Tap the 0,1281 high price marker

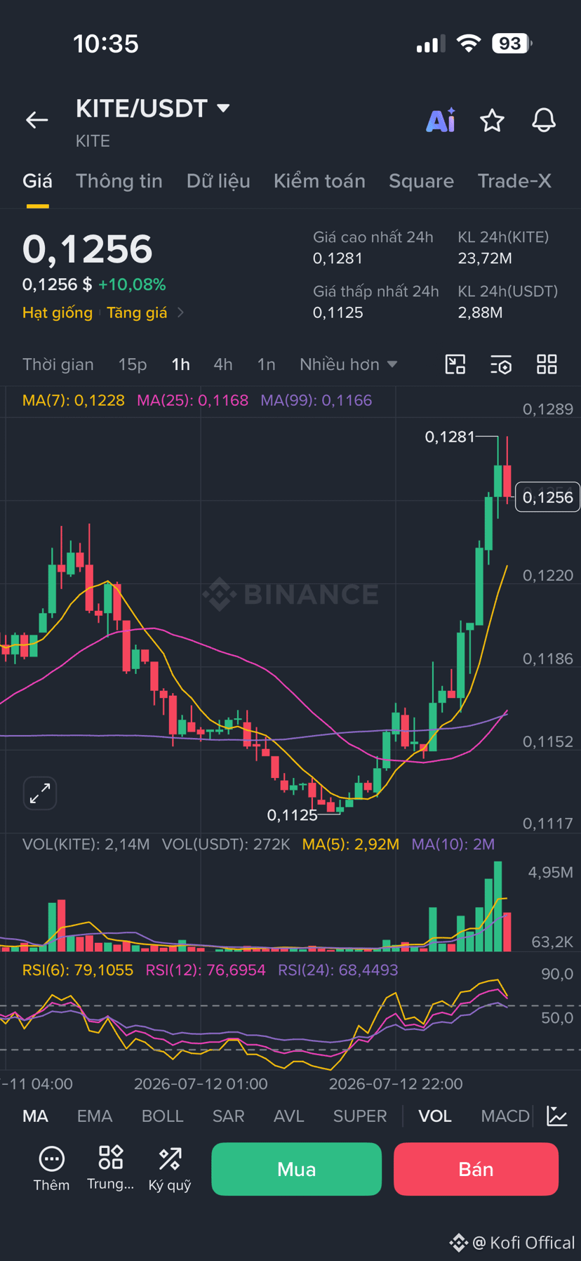450,437
